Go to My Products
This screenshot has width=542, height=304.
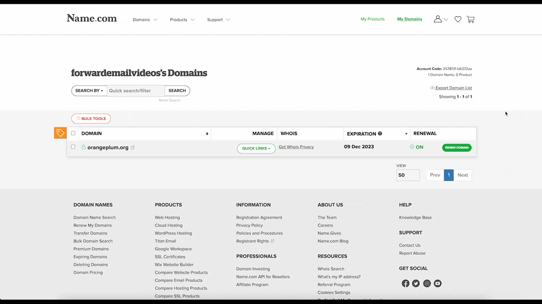tap(373, 19)
